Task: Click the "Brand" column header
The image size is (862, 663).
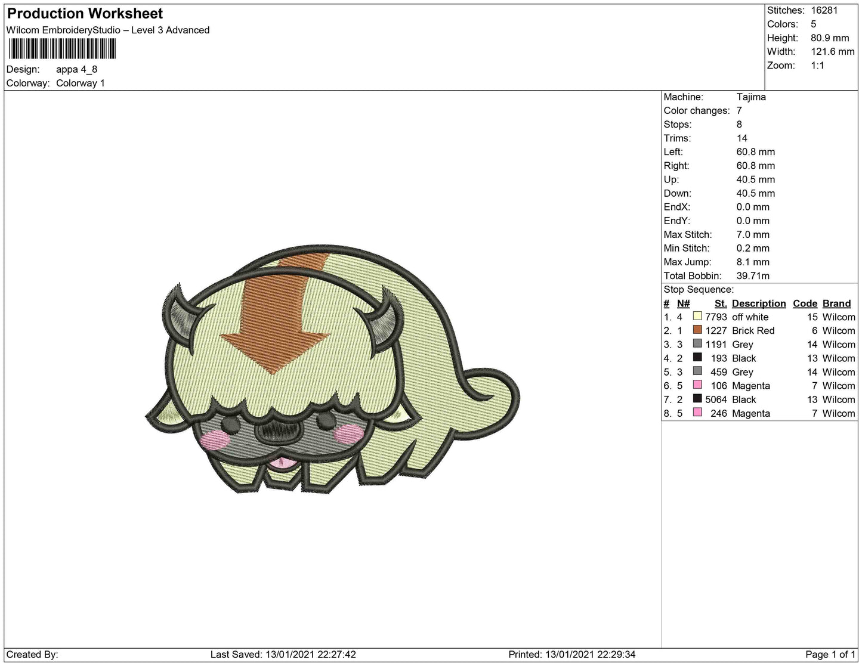Action: tap(837, 303)
